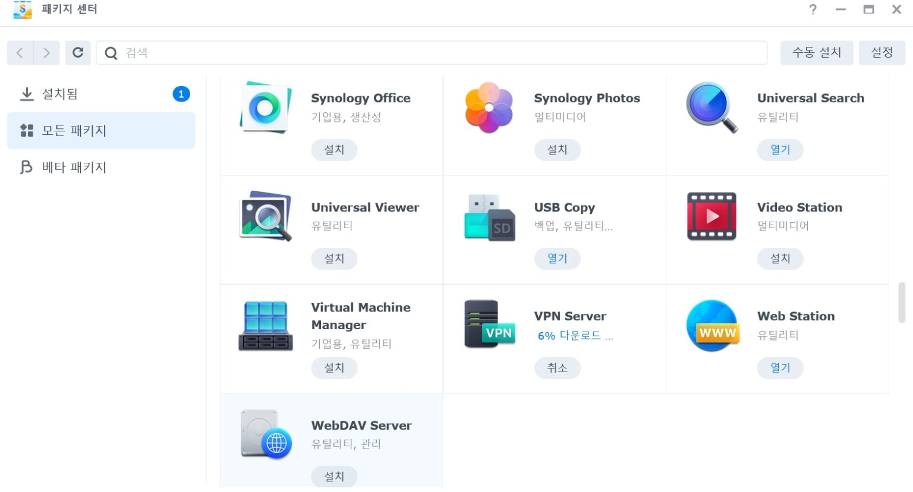The height and width of the screenshot is (492, 913).
Task: Click the VPN Server title text
Action: (x=570, y=316)
